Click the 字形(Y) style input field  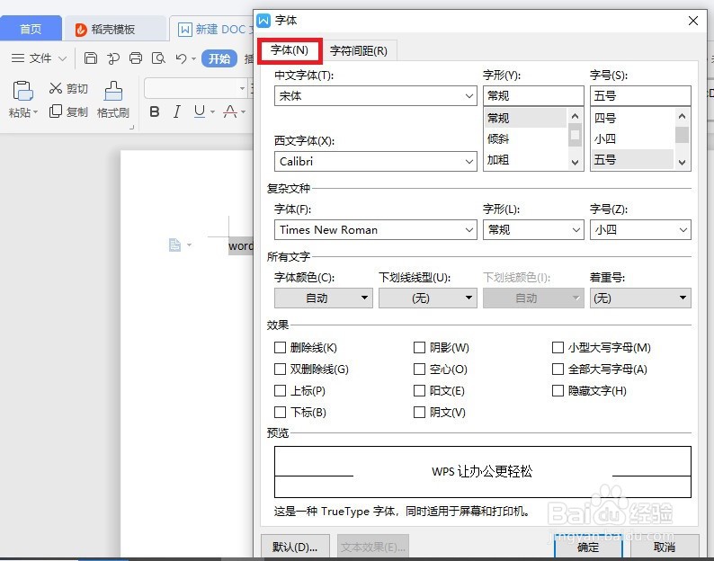point(533,95)
